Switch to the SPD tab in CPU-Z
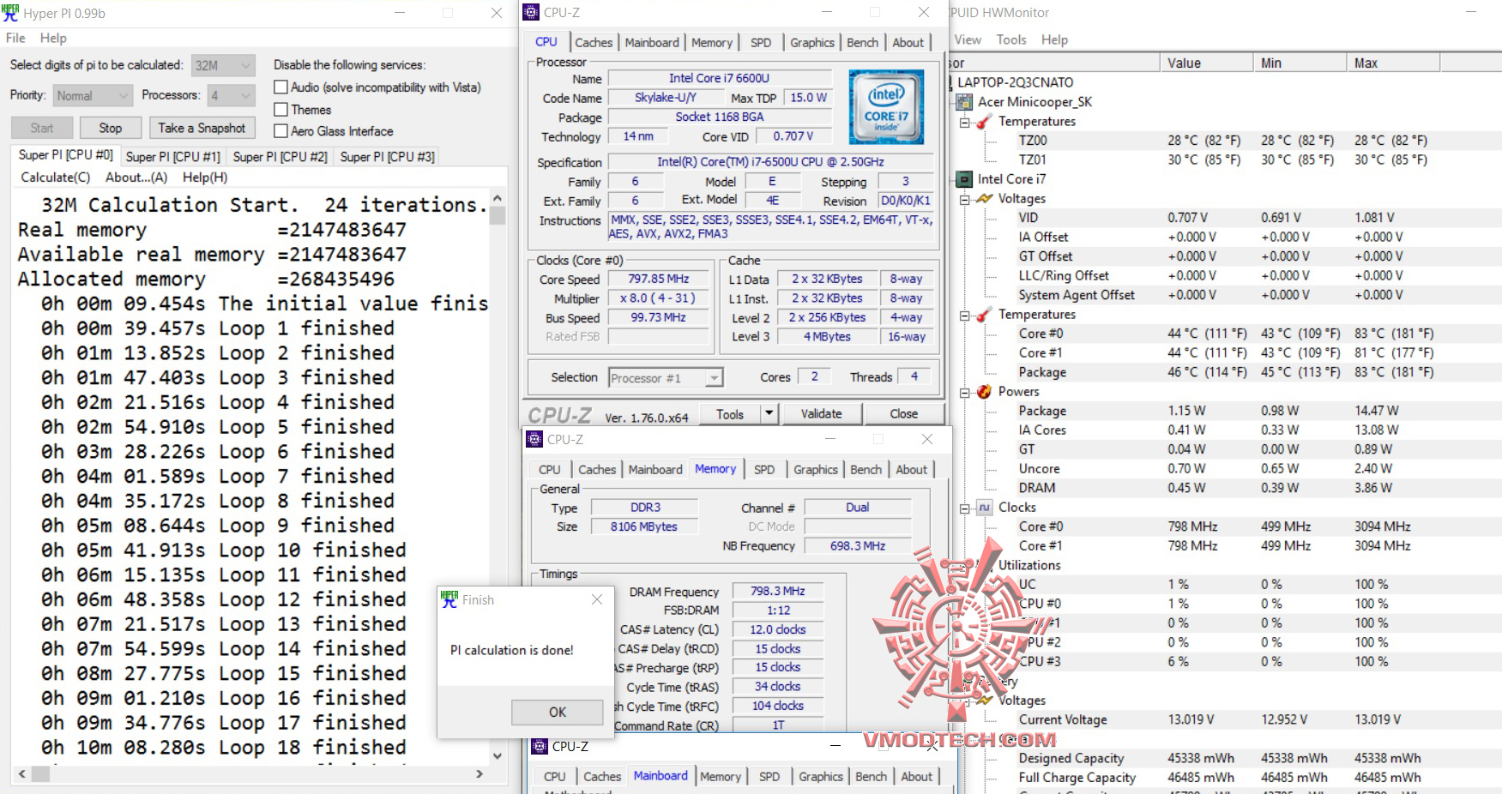The width and height of the screenshot is (1502, 794). point(760,42)
